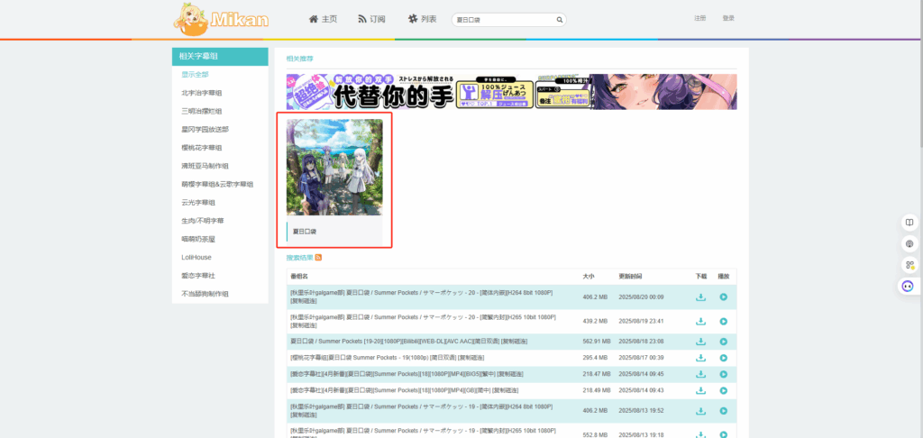Filter by 星冈学园放送部
Viewport: 923px width, 438px height.
206,130
